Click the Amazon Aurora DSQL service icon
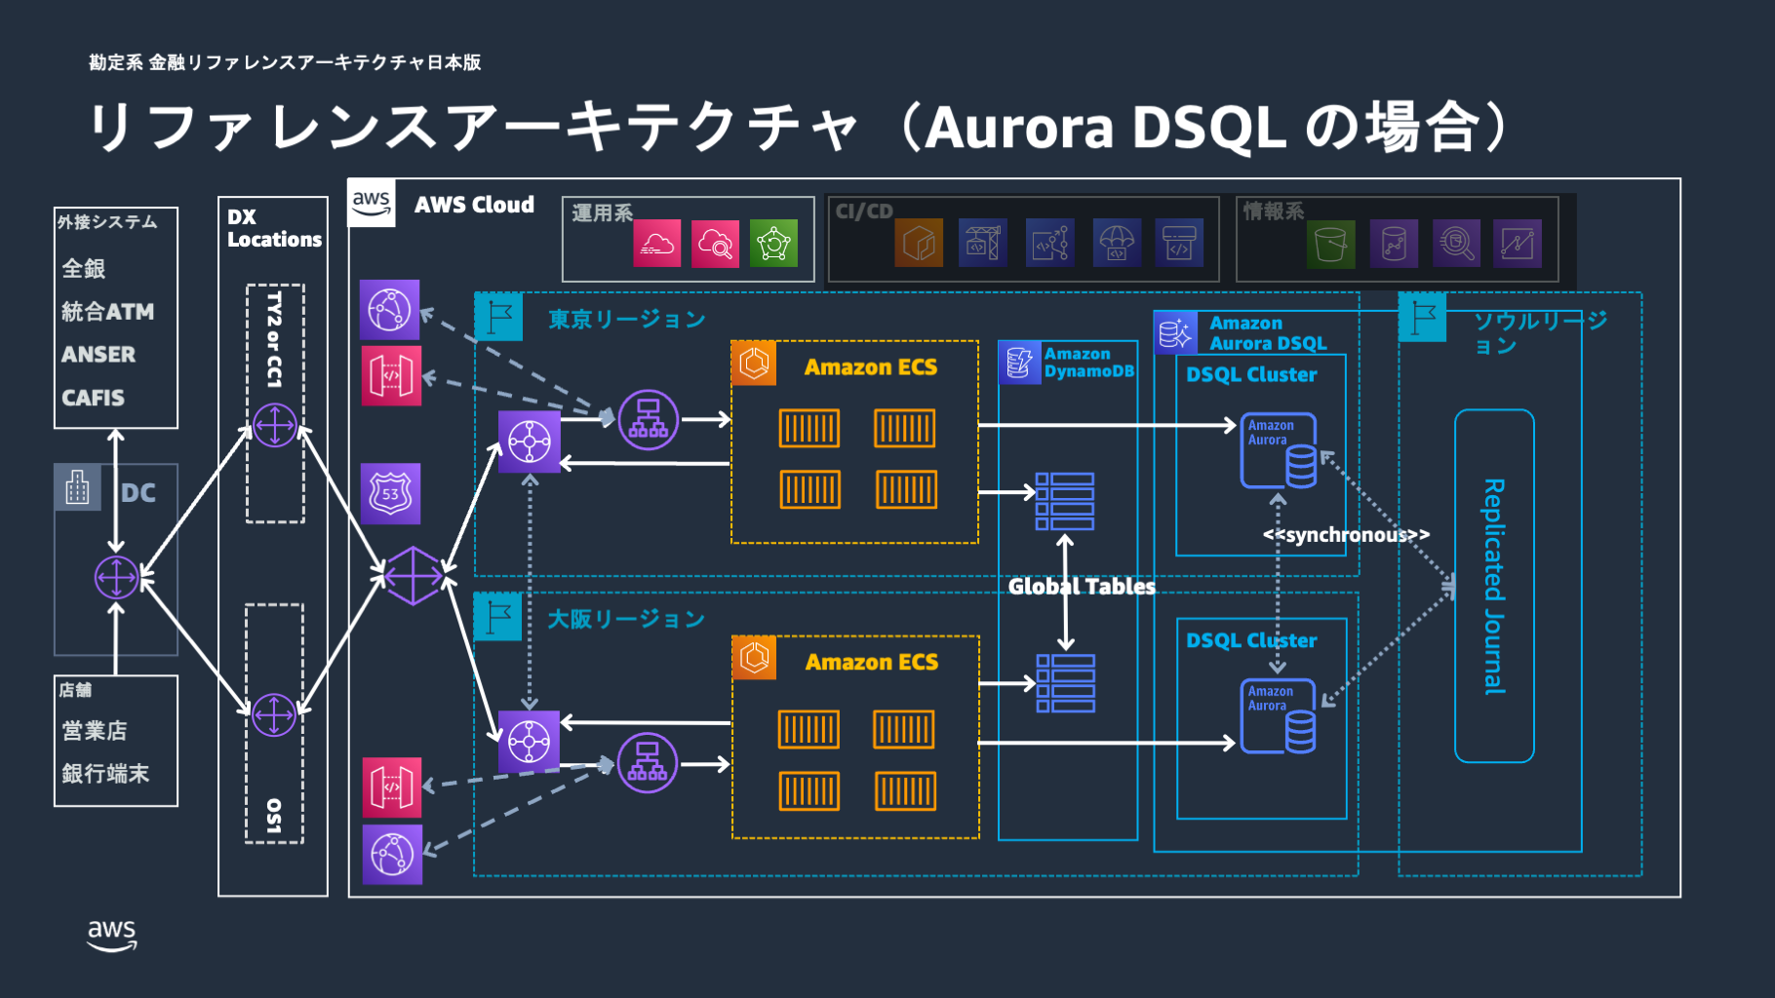The width and height of the screenshot is (1775, 998). pyautogui.click(x=1176, y=333)
